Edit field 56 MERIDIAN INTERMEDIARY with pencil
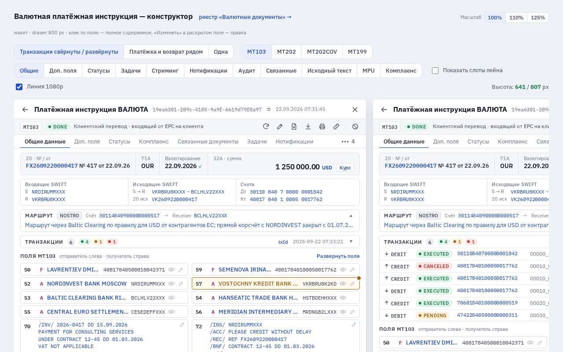563x352 pixels. [x=352, y=312]
